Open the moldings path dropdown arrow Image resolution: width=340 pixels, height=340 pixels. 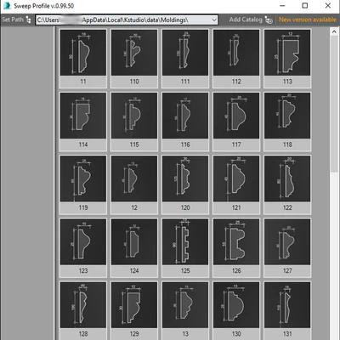[214, 20]
